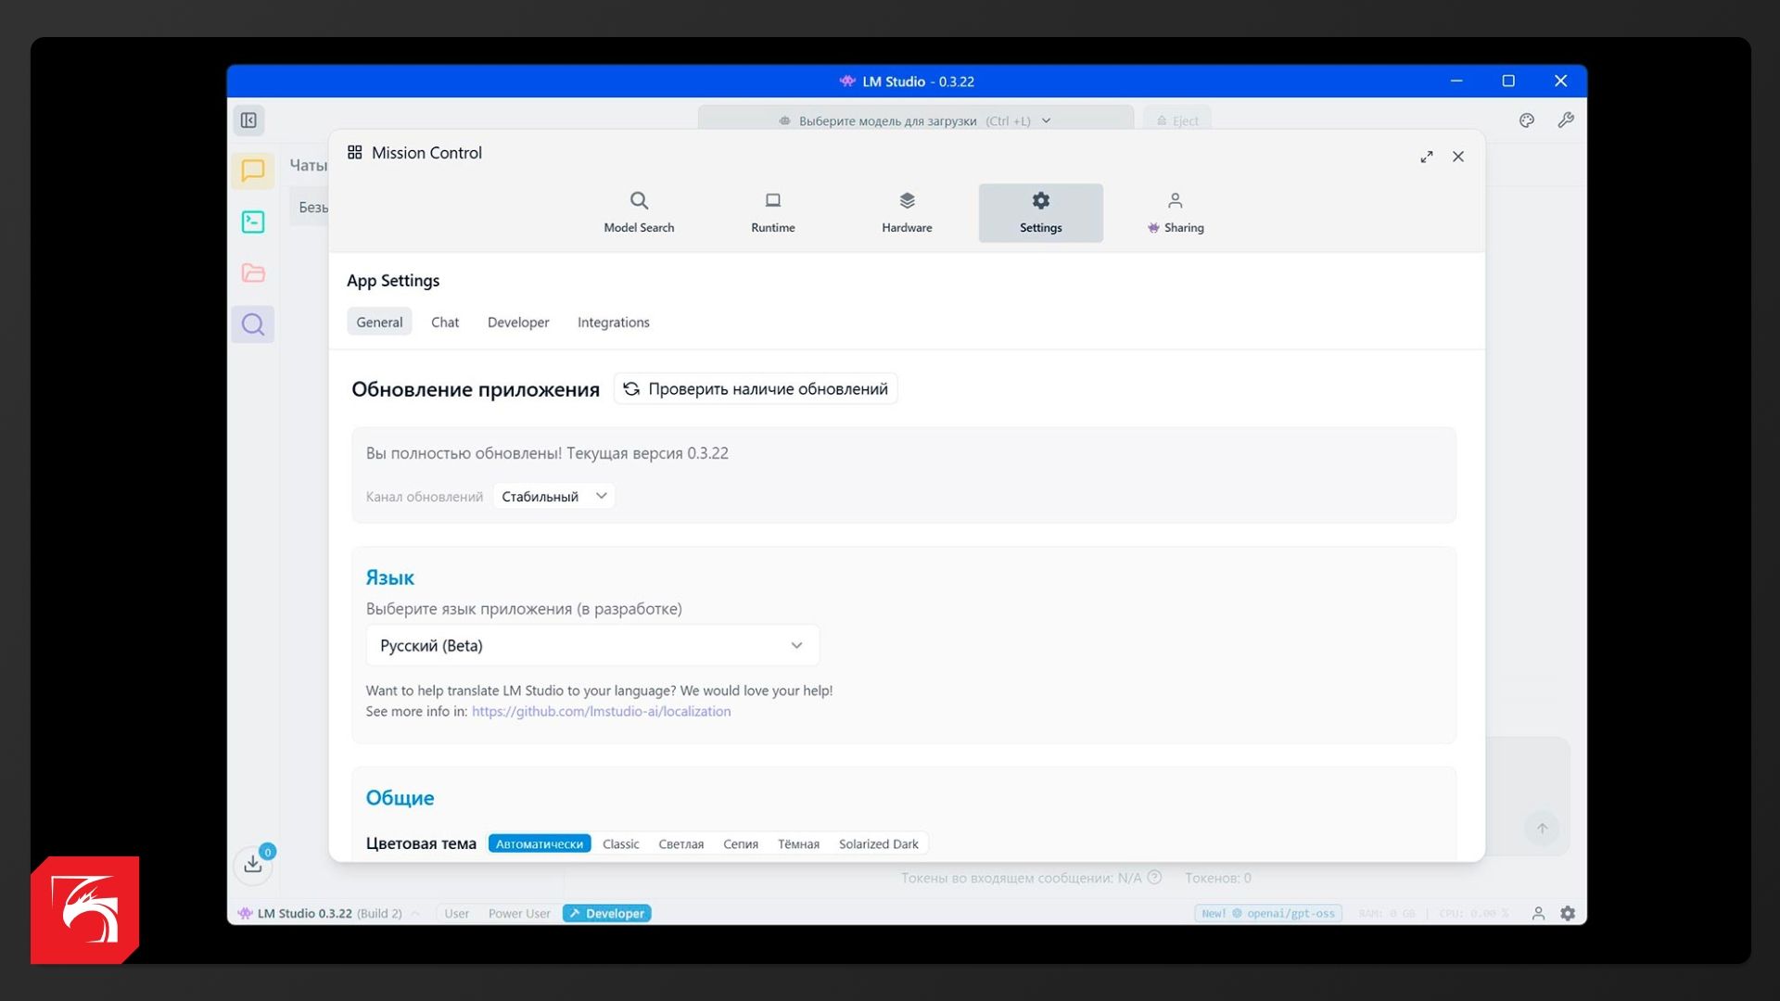Select the Автоматически color theme

coord(539,843)
